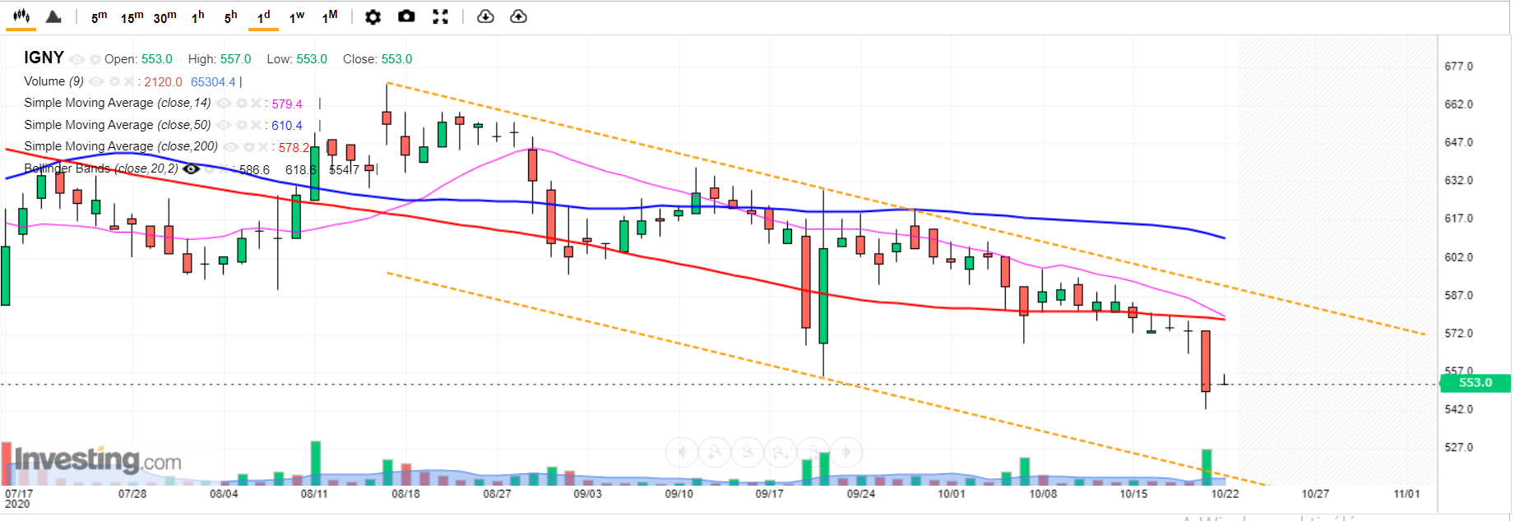This screenshot has height=521, width=1515.
Task: Set chart to 1 month timeframe
Action: tap(330, 17)
